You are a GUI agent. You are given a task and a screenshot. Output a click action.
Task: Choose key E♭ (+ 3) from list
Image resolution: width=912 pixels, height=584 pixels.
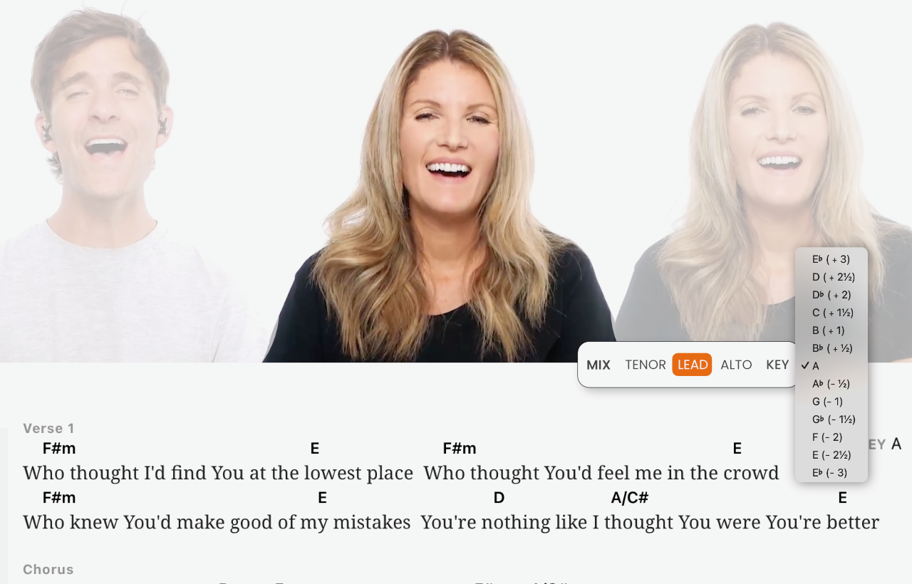(831, 259)
